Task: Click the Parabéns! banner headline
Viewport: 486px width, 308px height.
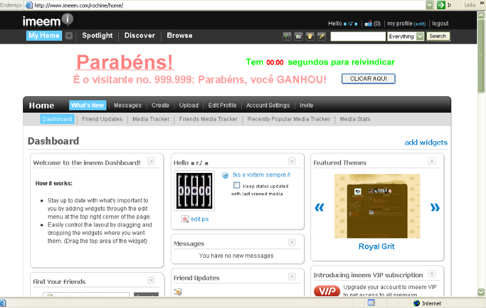Action: coord(125,62)
